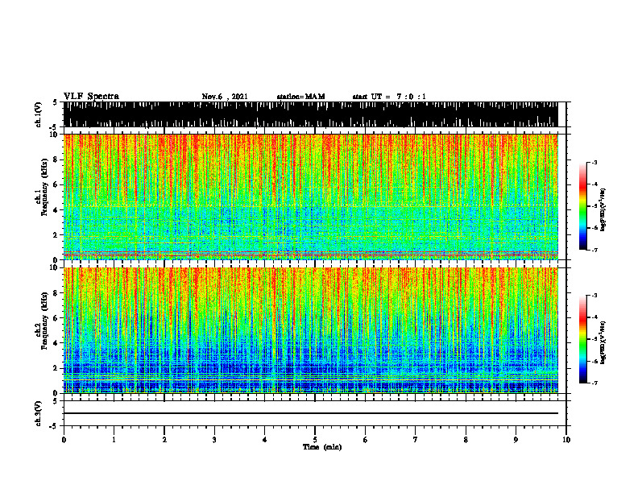Screen dimensions: 638x493
Task: Click the ch.1 color scale log(PSD) unit label
Action: 603,210
